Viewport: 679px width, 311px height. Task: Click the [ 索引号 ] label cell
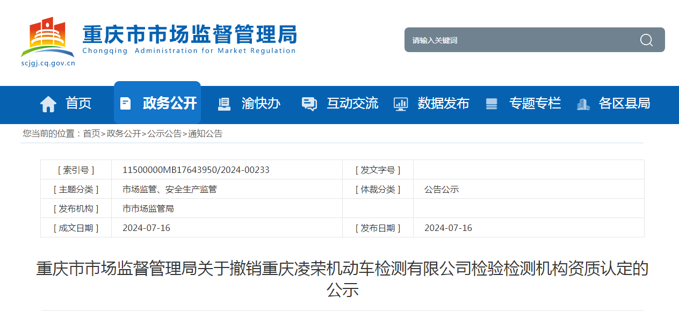[76, 170]
